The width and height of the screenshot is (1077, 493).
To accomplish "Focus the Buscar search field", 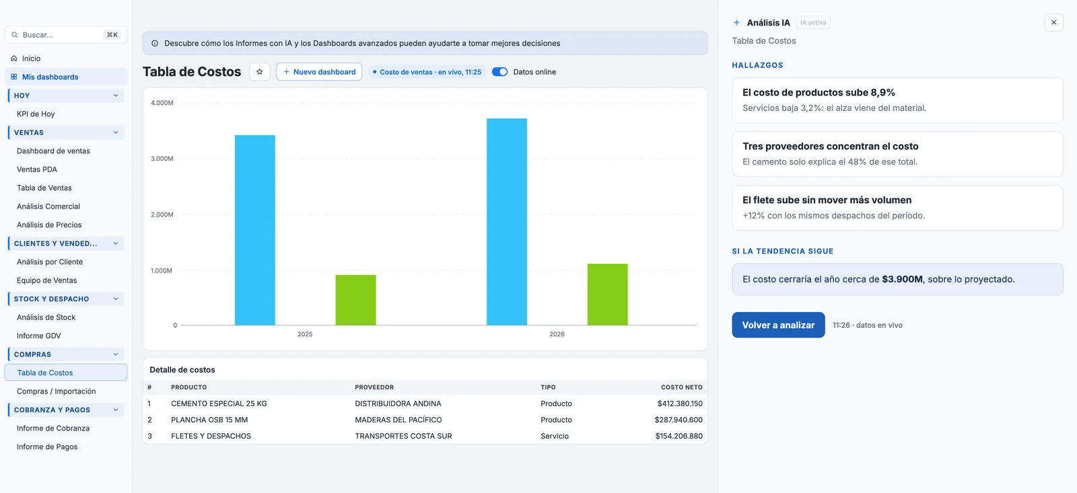I will [66, 35].
